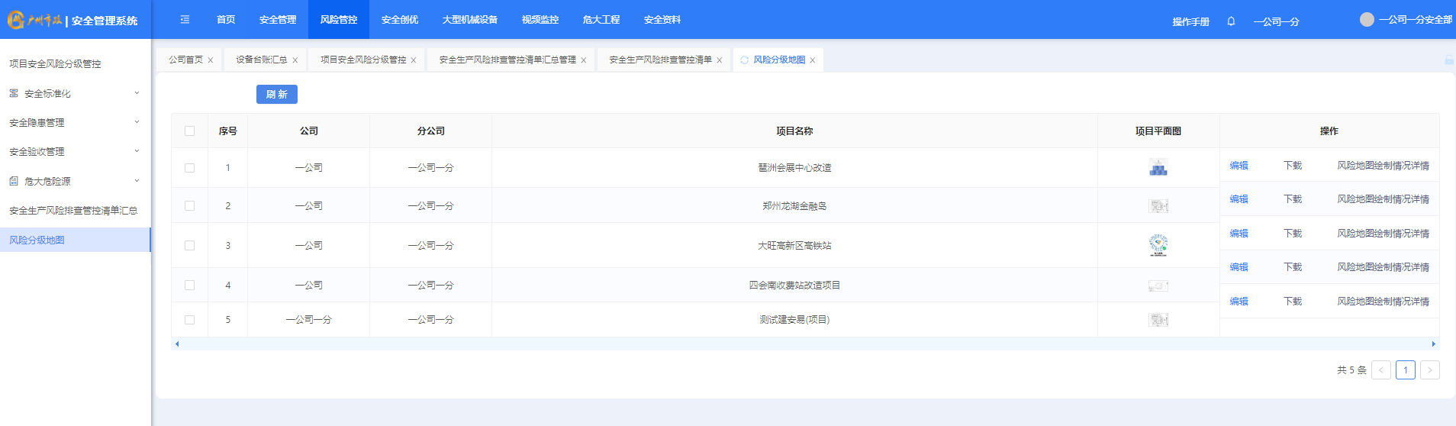Image resolution: width=1456 pixels, height=426 pixels.
Task: Collapse the sidebar with the menu fold icon
Action: click(x=185, y=20)
